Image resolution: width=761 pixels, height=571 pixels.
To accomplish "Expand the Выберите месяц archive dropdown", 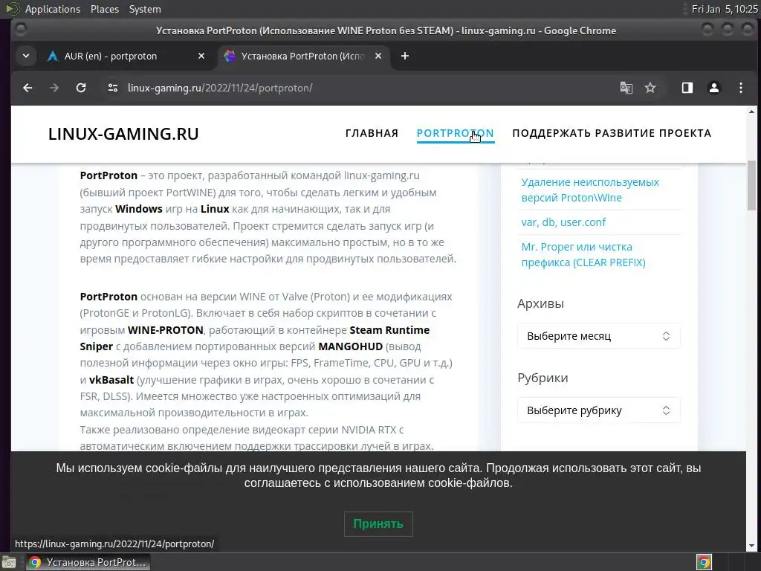I will 599,336.
